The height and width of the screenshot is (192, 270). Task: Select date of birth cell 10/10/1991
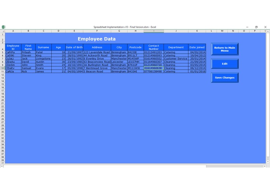coord(74,65)
